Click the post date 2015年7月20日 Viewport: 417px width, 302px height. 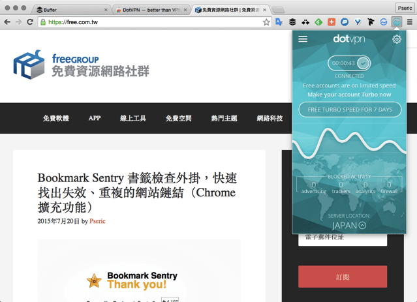click(x=58, y=221)
